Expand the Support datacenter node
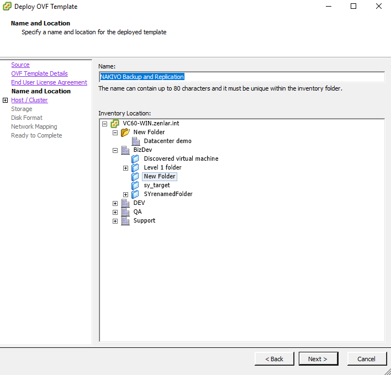 115,221
